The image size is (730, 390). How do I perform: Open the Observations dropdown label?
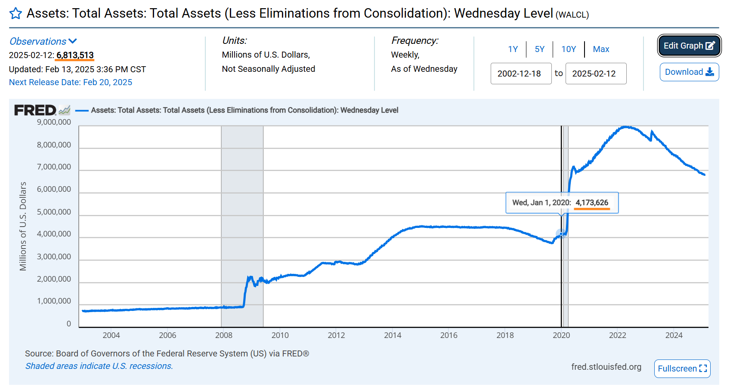[38, 41]
